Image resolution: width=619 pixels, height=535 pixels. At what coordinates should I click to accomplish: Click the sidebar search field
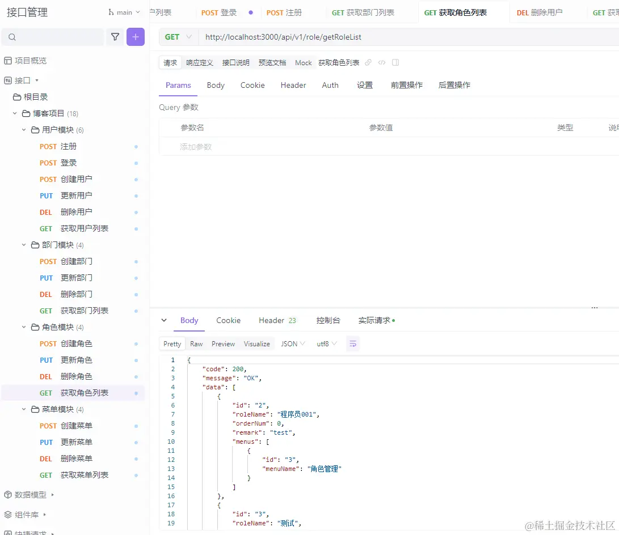coord(53,37)
